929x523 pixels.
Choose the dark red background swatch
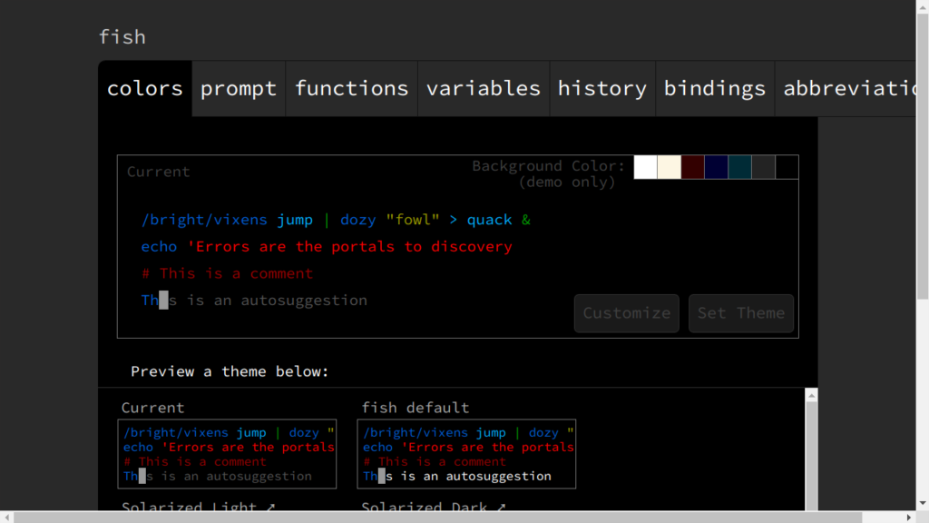click(692, 167)
